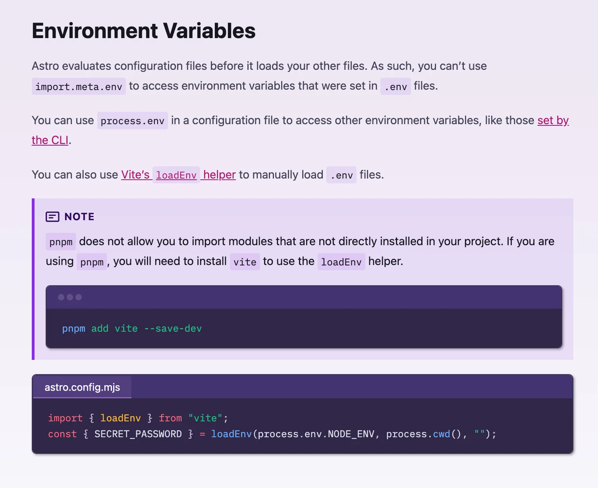
Task: Click the NOTE callout title text
Action: 79,217
